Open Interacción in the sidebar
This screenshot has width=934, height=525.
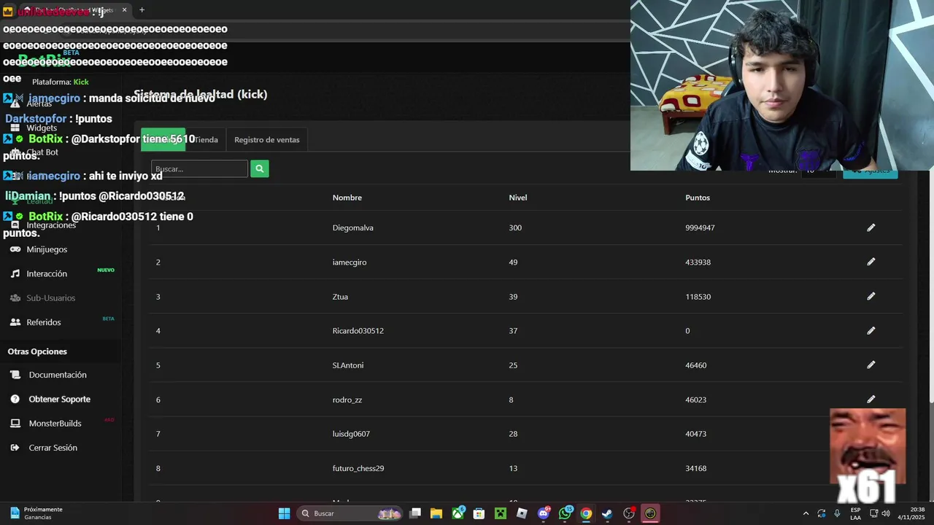click(x=47, y=273)
